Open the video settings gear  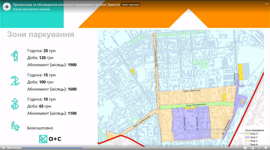(x=245, y=148)
